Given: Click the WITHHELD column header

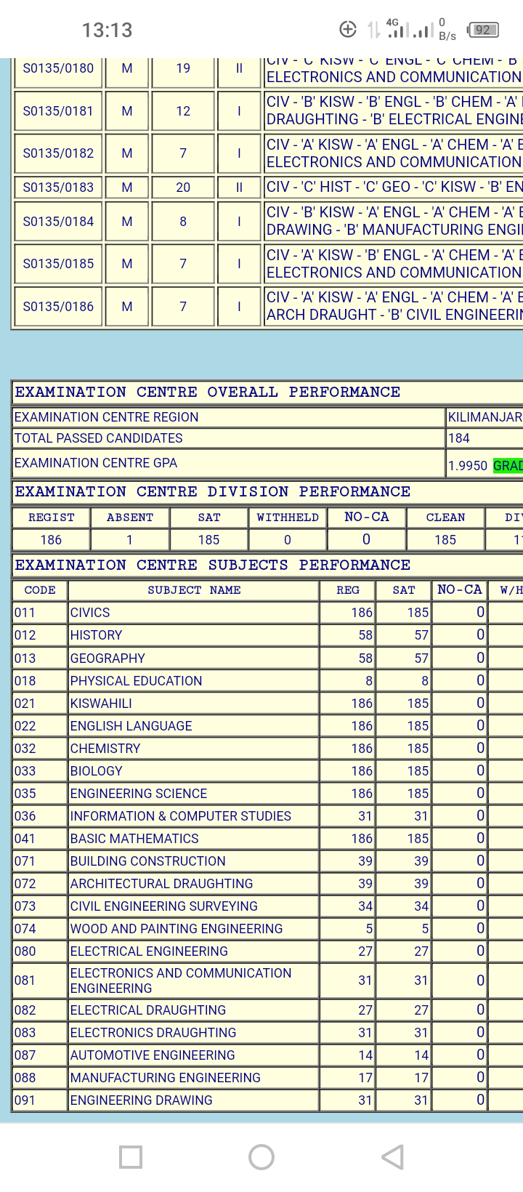Looking at the screenshot, I should [x=288, y=518].
